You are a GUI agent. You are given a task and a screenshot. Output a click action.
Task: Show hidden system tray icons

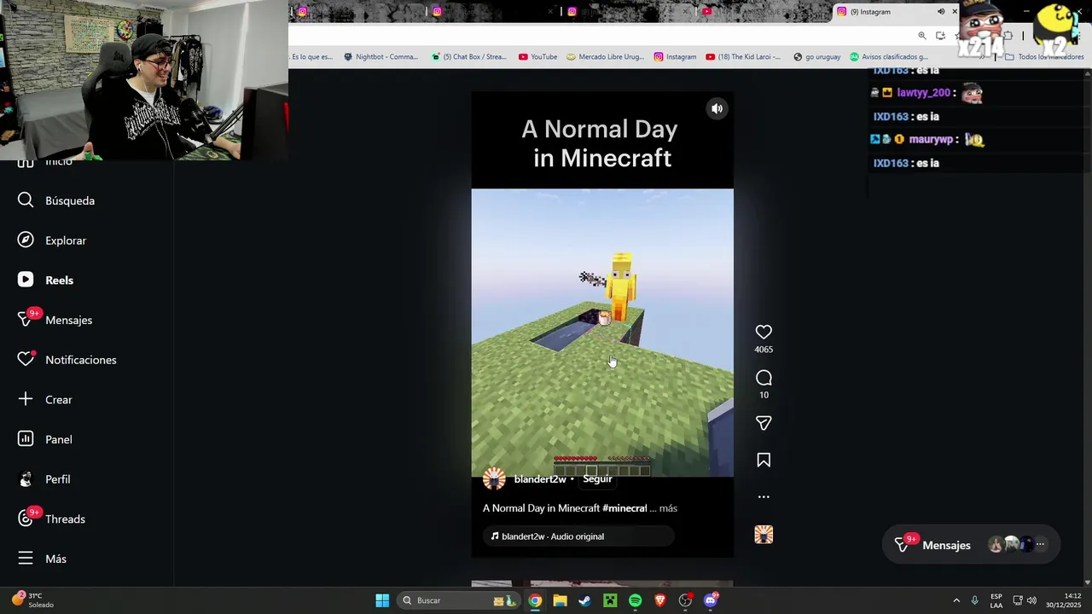tap(956, 600)
